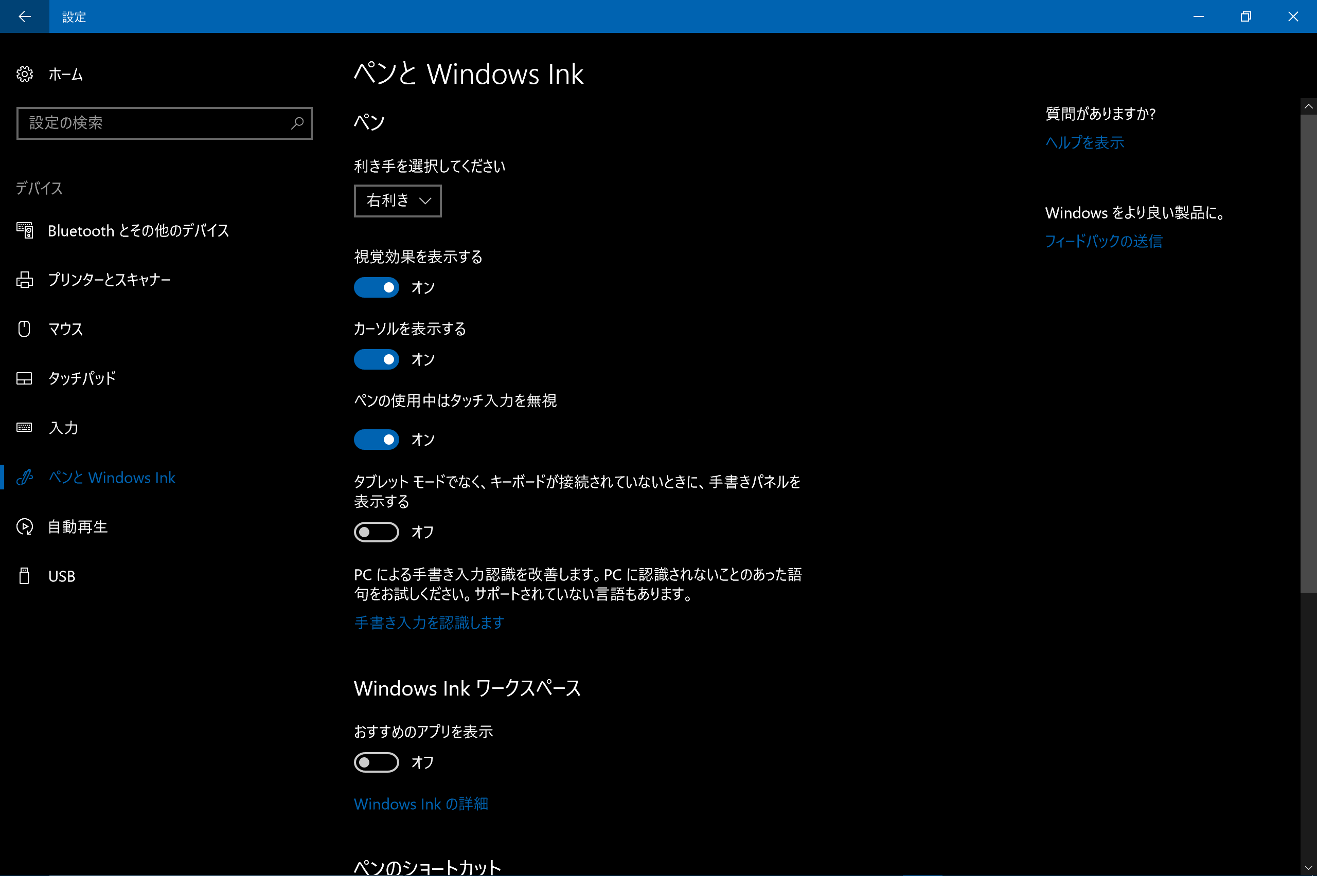Enable おすすめのアプリを表示 toggle

tap(376, 762)
